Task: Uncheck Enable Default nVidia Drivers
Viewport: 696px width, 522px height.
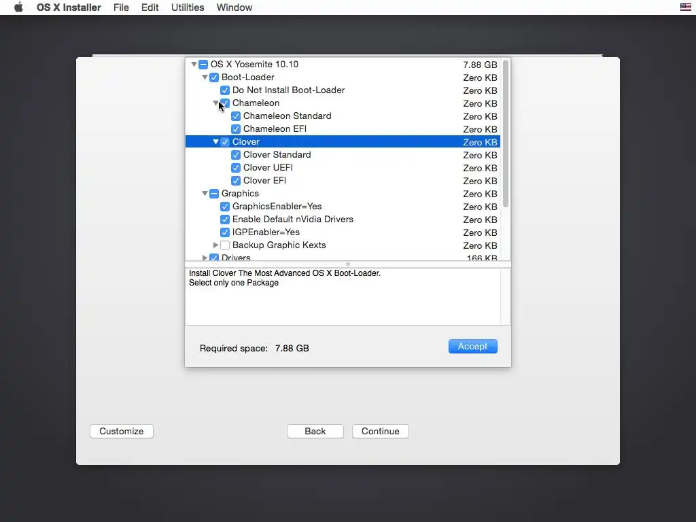Action: pyautogui.click(x=225, y=220)
